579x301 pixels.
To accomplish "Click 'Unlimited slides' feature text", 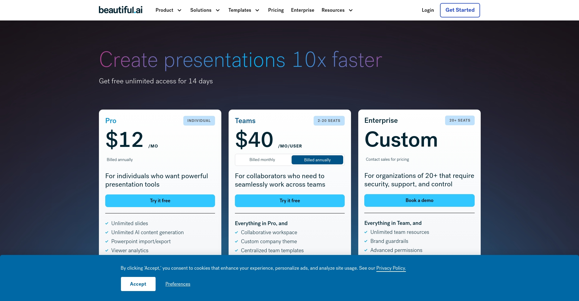I will point(130,223).
